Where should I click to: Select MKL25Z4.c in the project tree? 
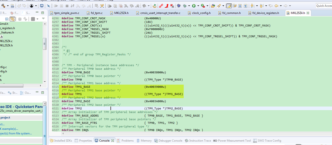coord(6,41)
